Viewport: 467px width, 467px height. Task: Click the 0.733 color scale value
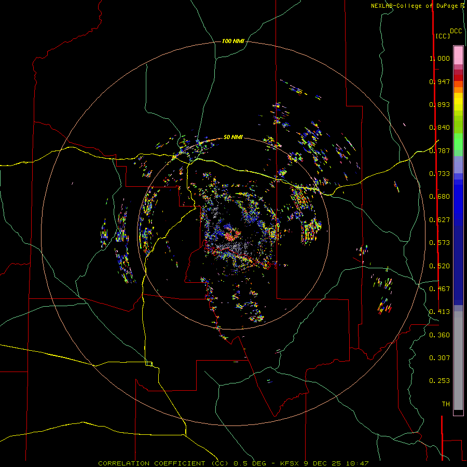[439, 174]
